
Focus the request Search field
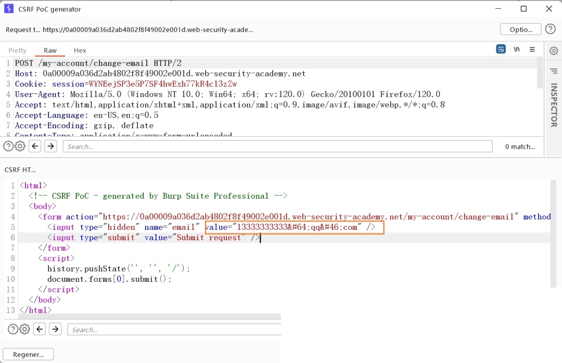pos(278,146)
